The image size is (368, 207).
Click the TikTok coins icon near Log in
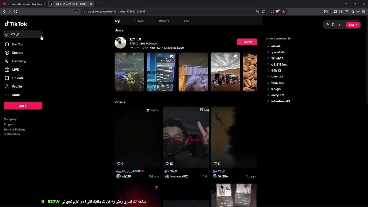(x=327, y=25)
